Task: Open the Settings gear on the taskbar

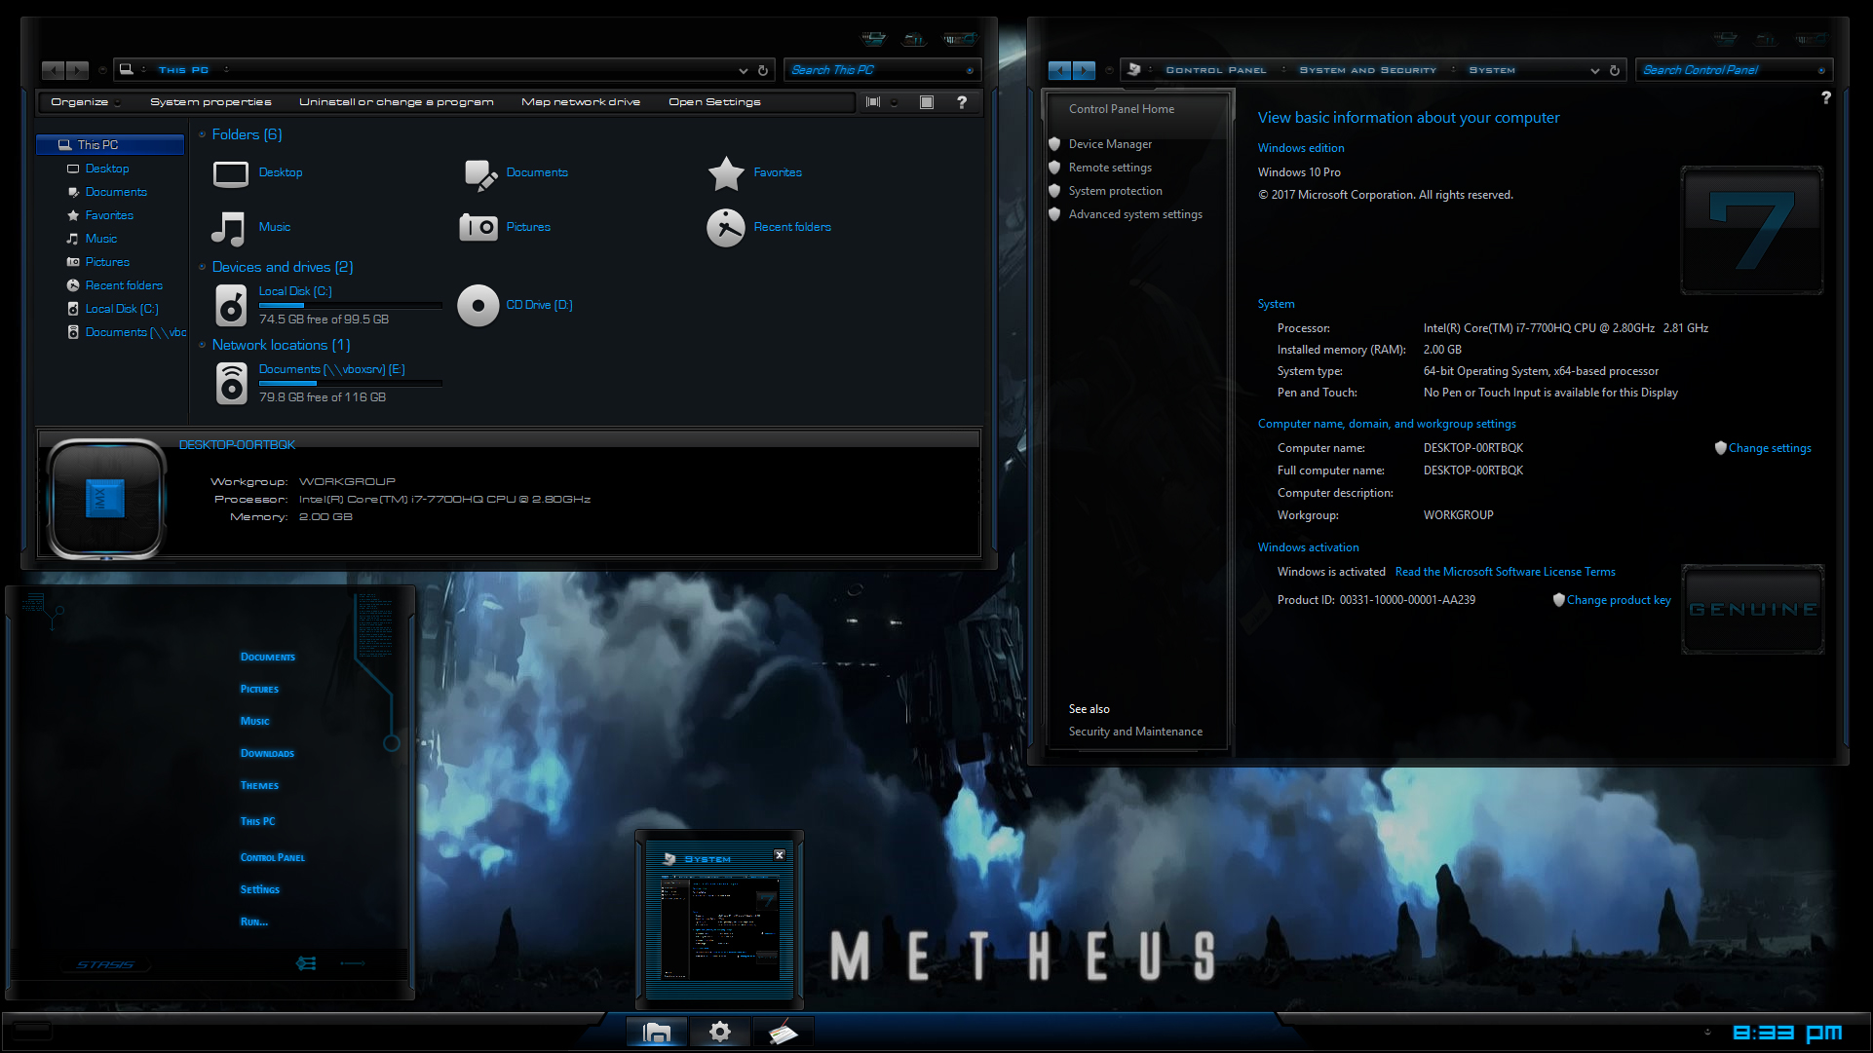Action: (719, 1032)
